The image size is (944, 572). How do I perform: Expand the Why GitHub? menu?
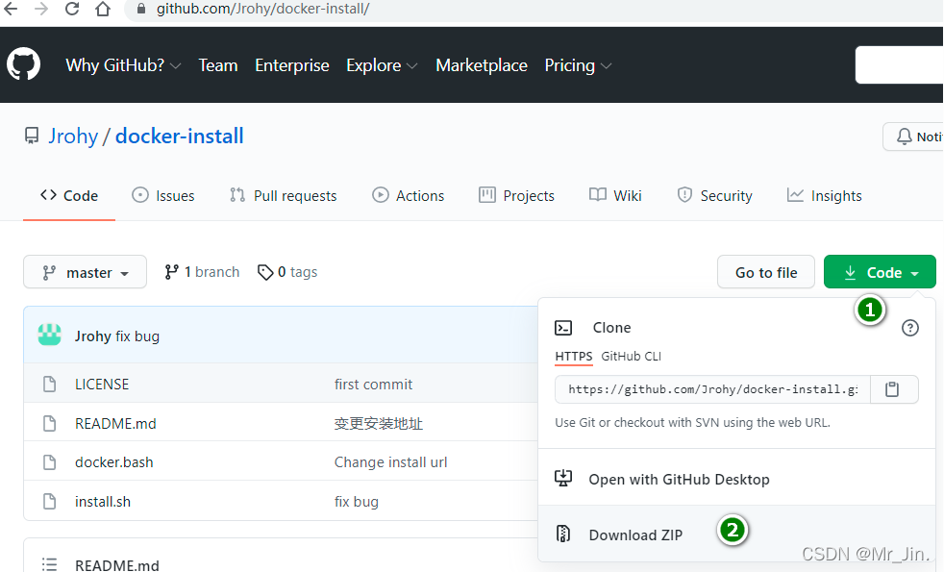pos(123,65)
